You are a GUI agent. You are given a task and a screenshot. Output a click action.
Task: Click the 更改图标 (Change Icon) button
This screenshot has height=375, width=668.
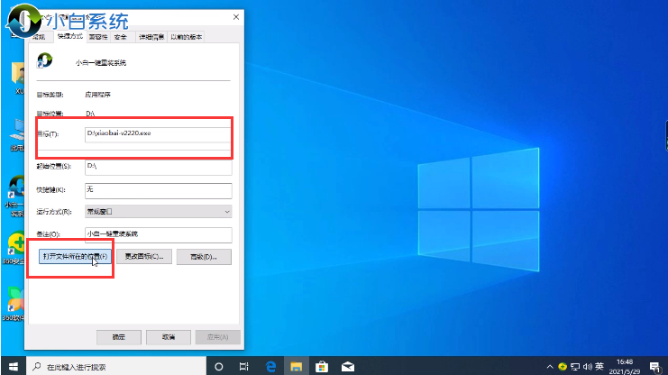143,257
